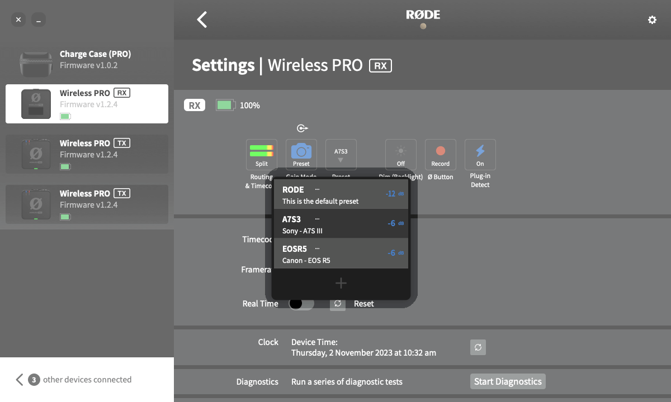Tap the back arrow at top left
This screenshot has width=671, height=402.
pyautogui.click(x=201, y=19)
